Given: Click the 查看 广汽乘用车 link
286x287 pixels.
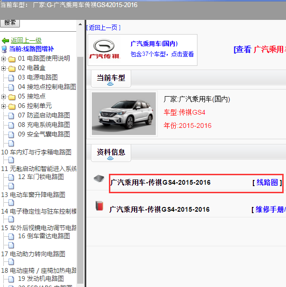Looking at the screenshot, I should 259,50.
